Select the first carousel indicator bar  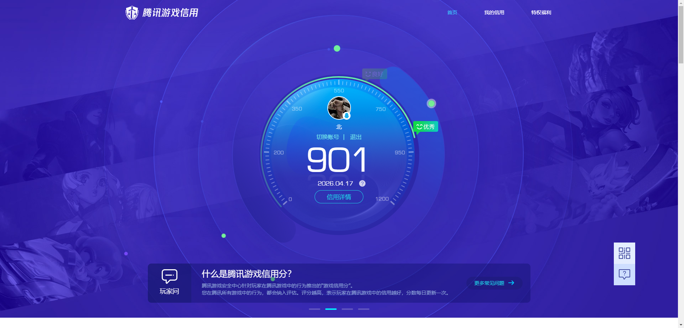(x=314, y=309)
